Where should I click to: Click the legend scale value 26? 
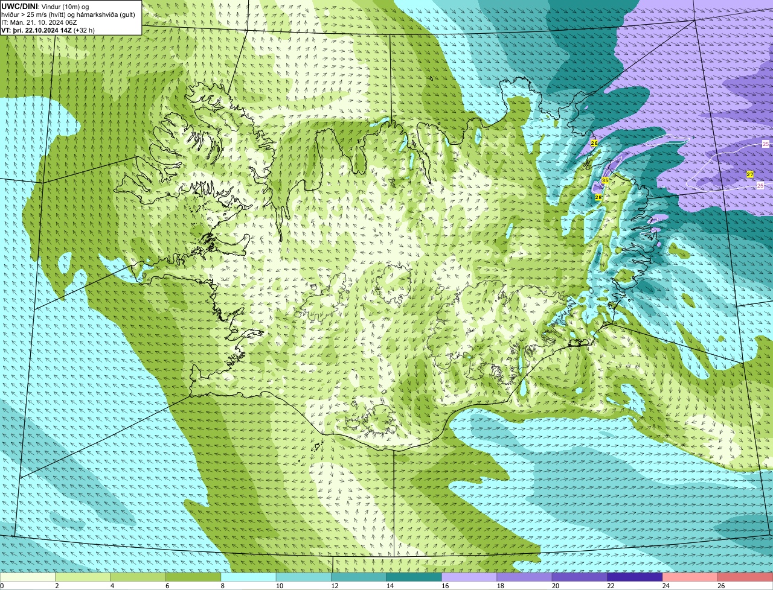[x=722, y=586]
